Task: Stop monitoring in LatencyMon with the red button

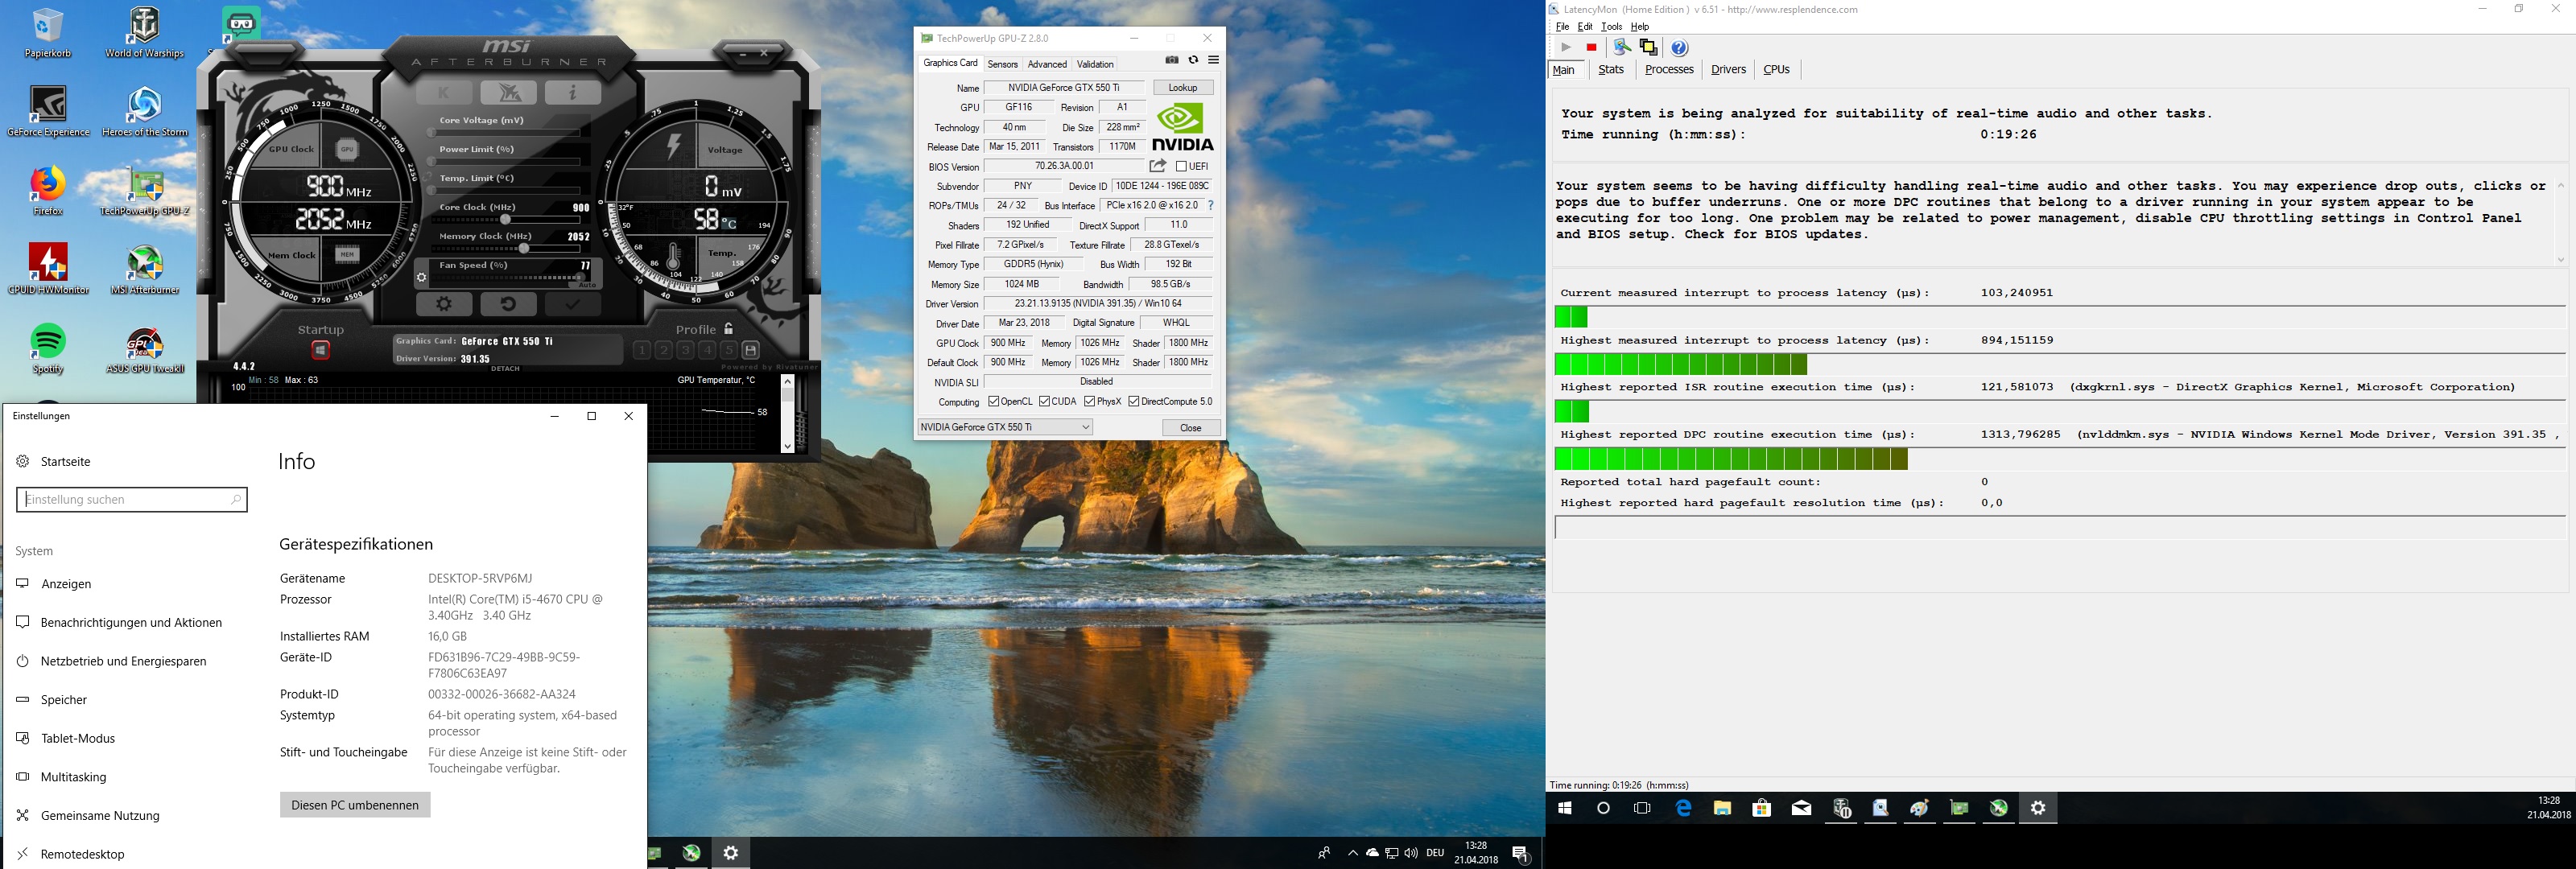Action: click(1591, 48)
